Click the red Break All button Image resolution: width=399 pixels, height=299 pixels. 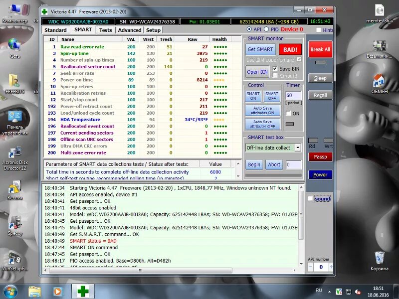pyautogui.click(x=320, y=49)
